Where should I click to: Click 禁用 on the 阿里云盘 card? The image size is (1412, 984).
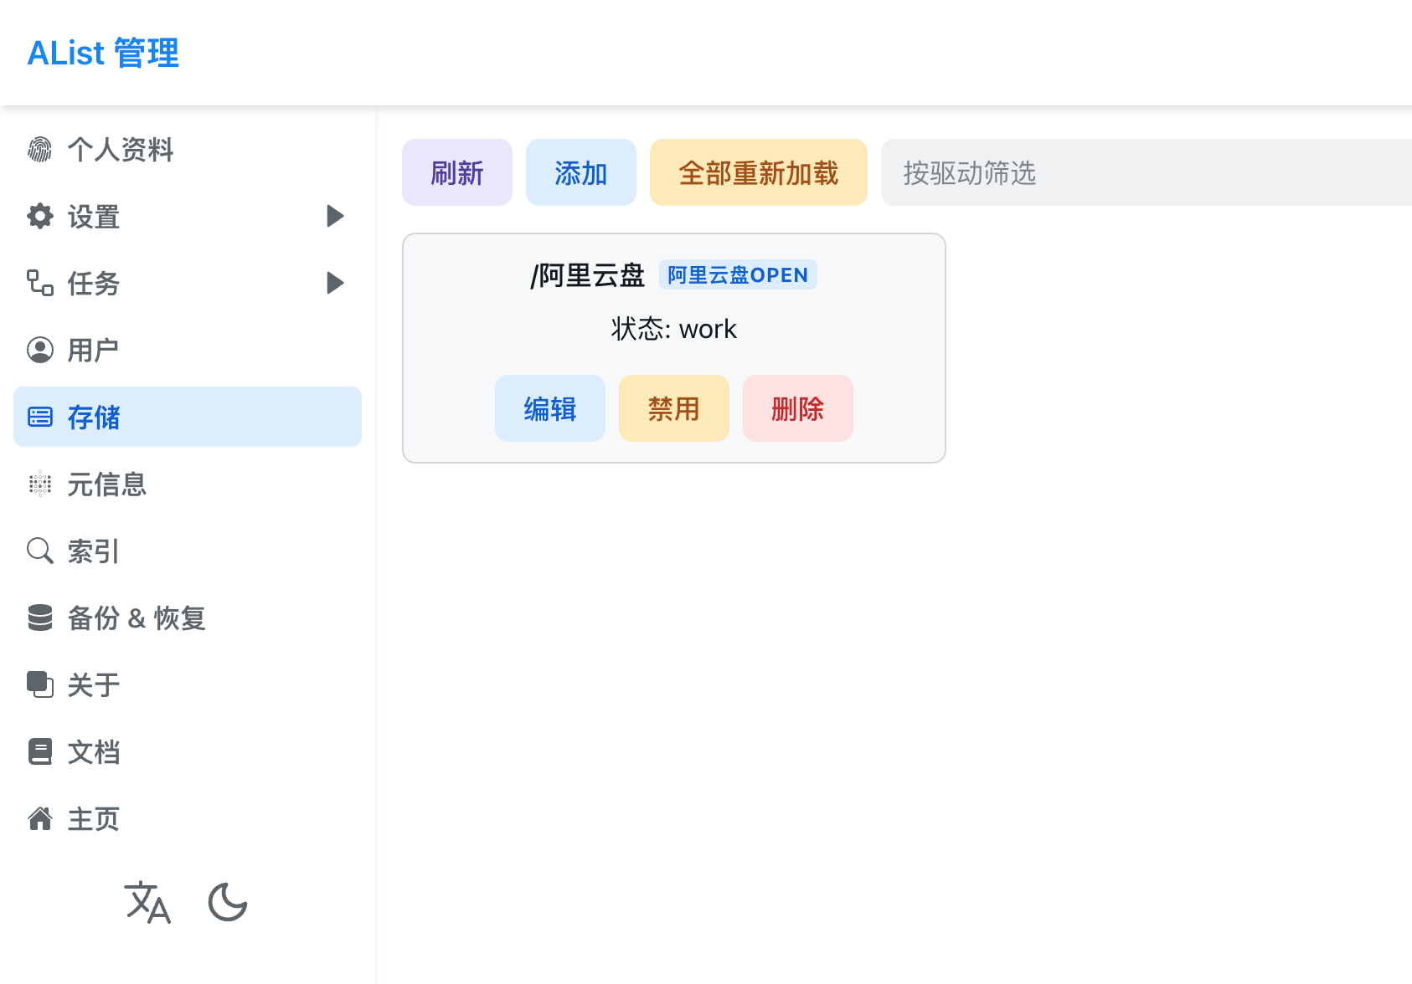point(674,408)
